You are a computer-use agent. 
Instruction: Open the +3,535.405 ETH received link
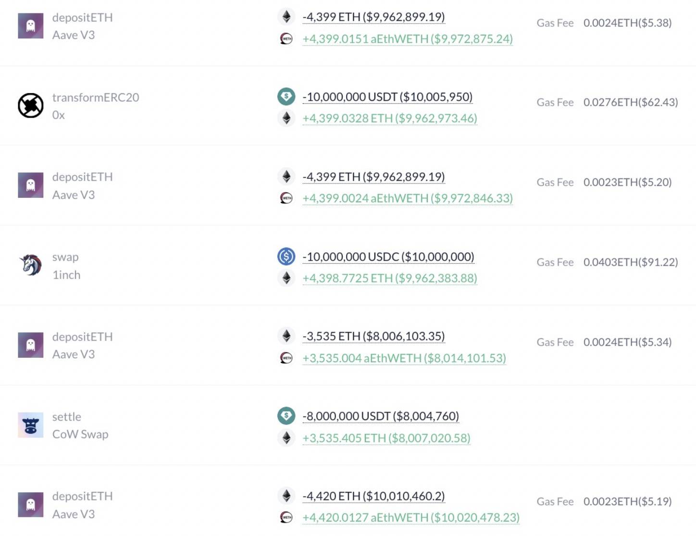[x=386, y=438]
